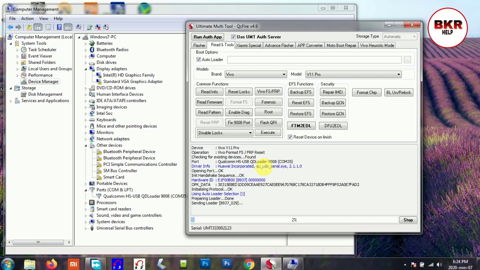Click the Bluetooth Radios device icon

pos(92,49)
